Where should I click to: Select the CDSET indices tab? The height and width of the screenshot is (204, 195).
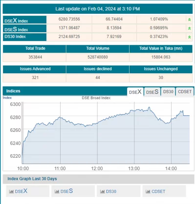pos(185,92)
